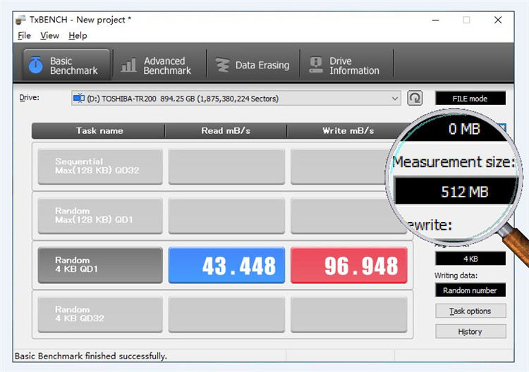Click the refresh drive list icon
The height and width of the screenshot is (372, 529).
tap(415, 99)
